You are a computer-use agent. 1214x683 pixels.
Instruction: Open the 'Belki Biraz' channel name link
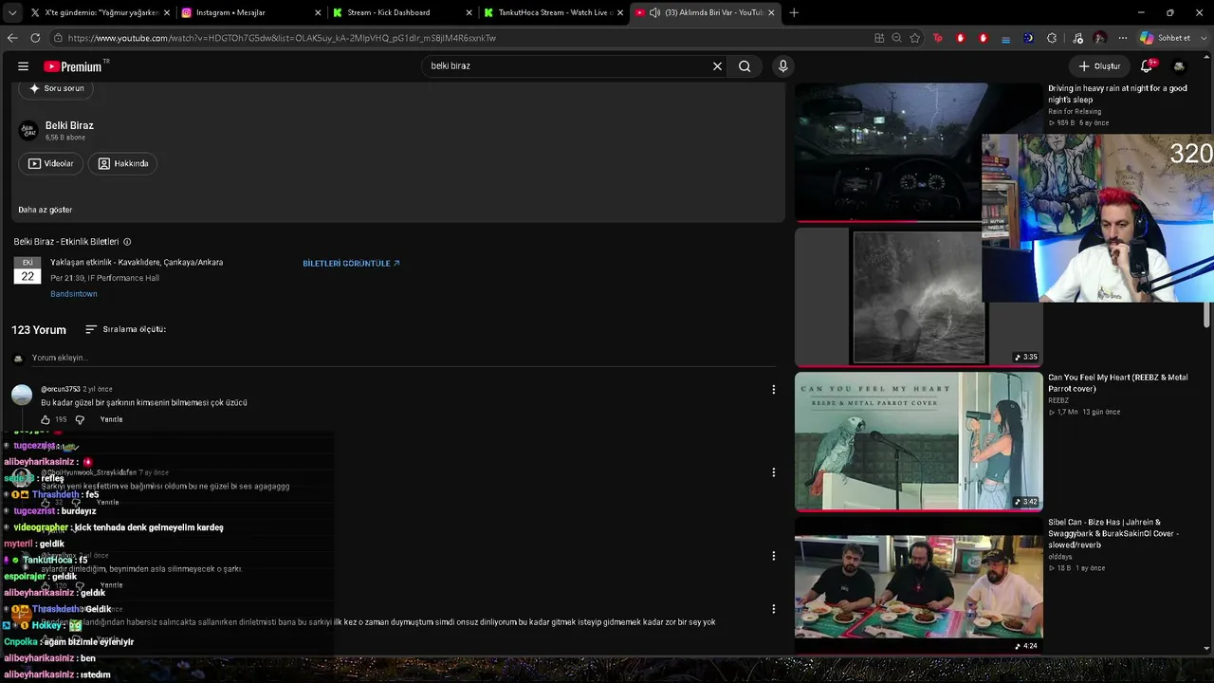coord(69,125)
